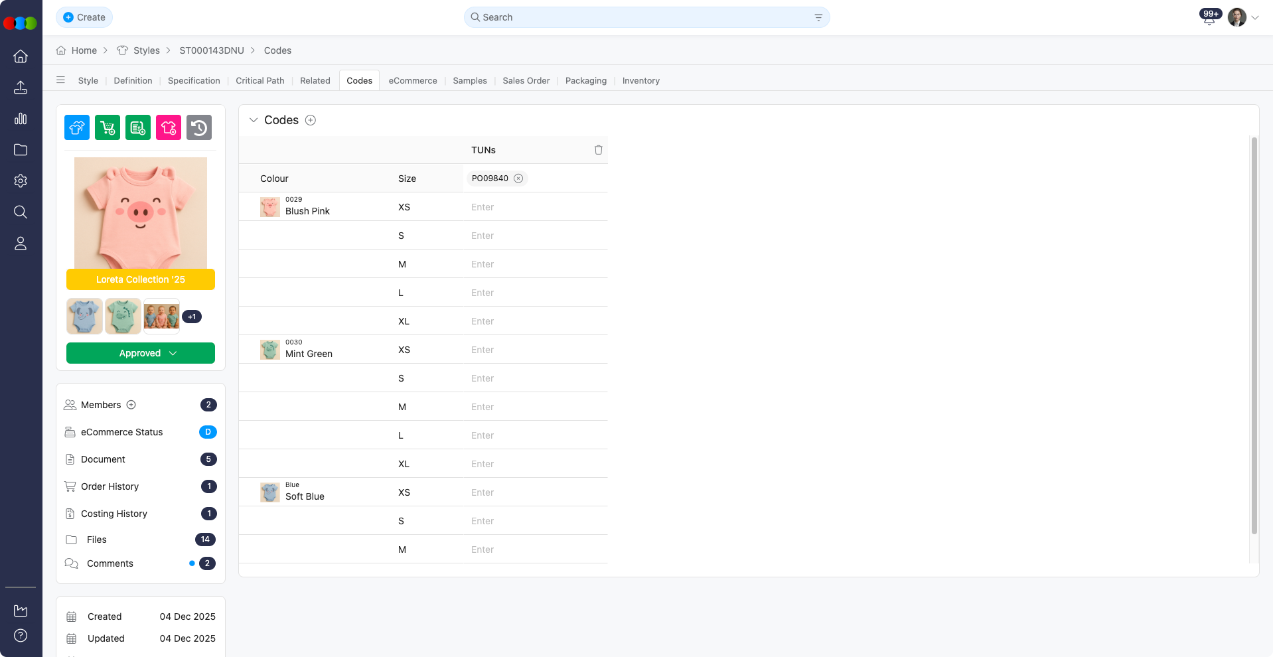This screenshot has height=657, width=1273.
Task: Select the Mint Green colour swatch thumbnail
Action: [269, 350]
